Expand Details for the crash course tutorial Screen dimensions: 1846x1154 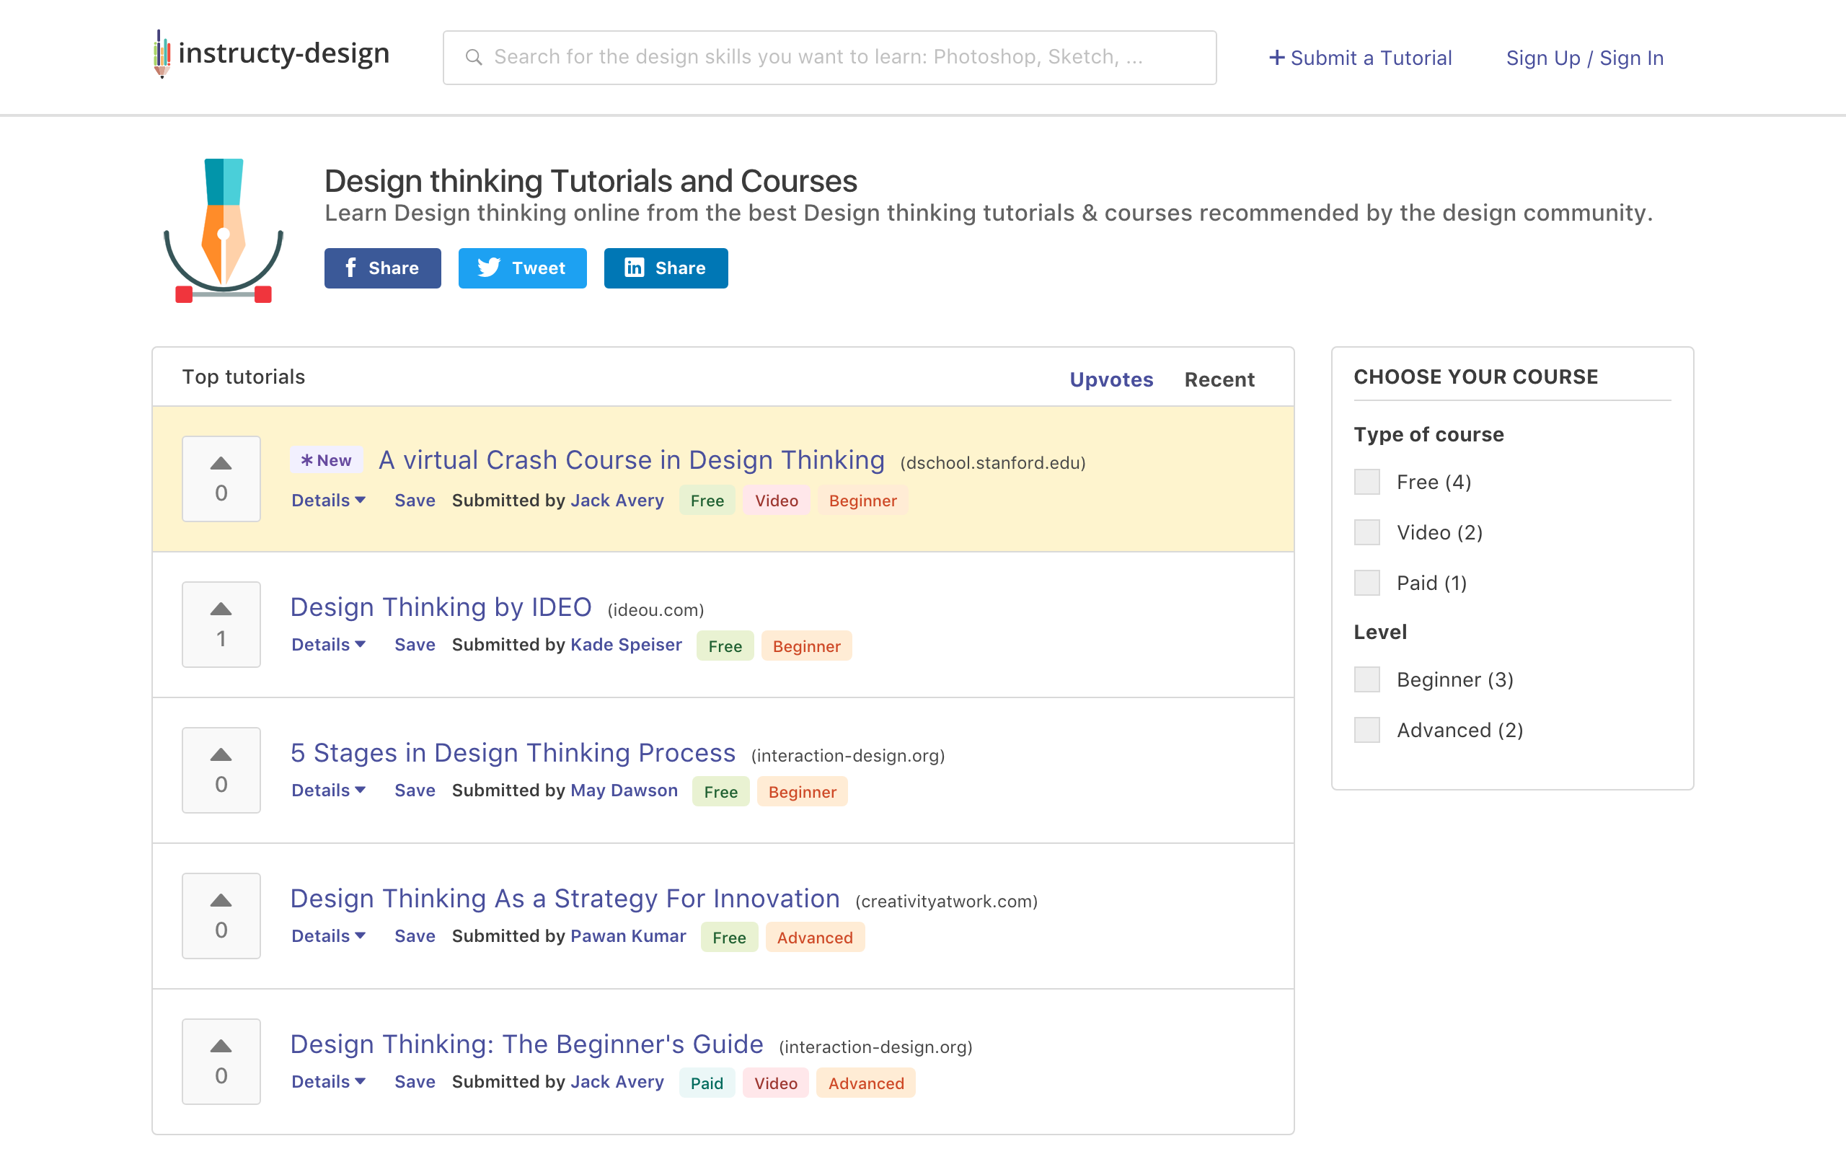point(327,500)
